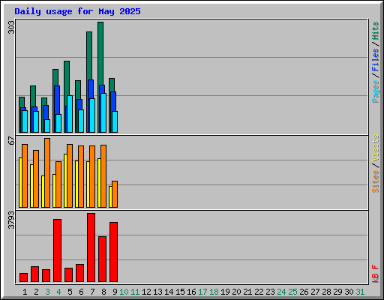Click the cyan 'Pages' legend label
The width and height of the screenshot is (384, 300).
376,91
